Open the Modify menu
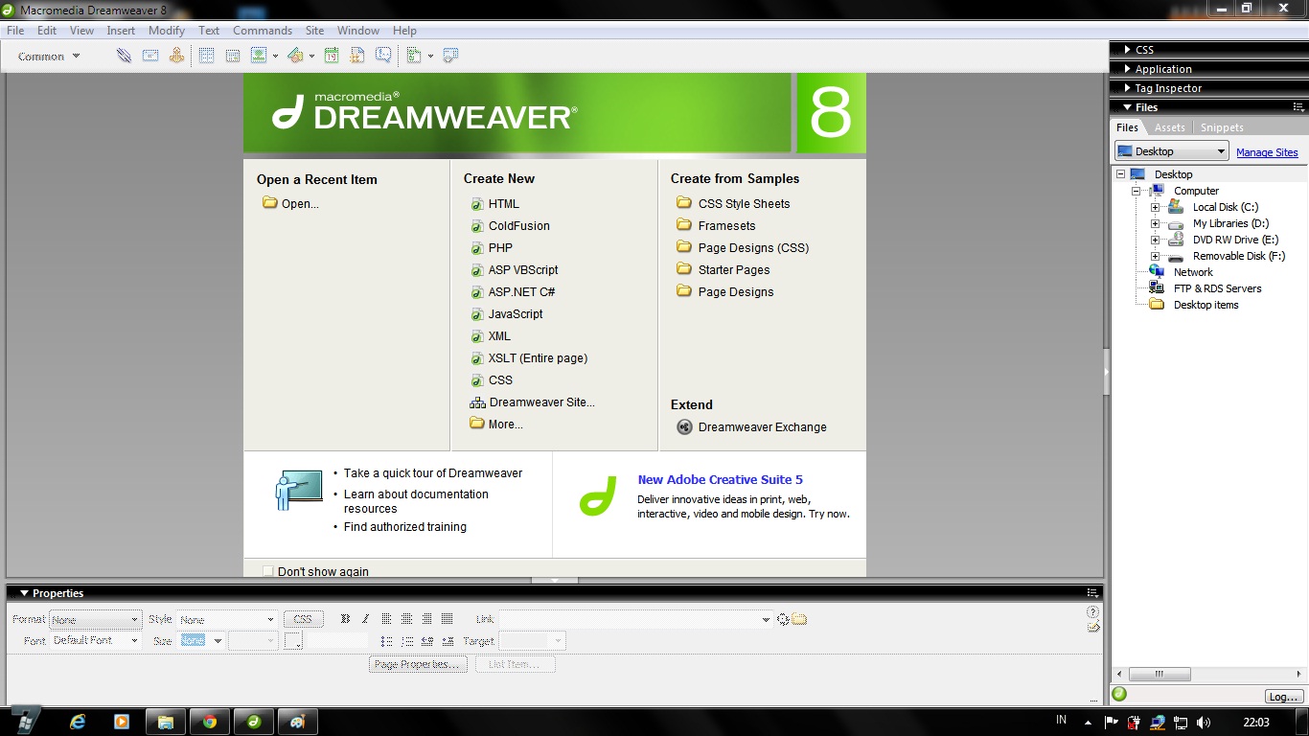Image resolution: width=1309 pixels, height=736 pixels. pos(167,31)
